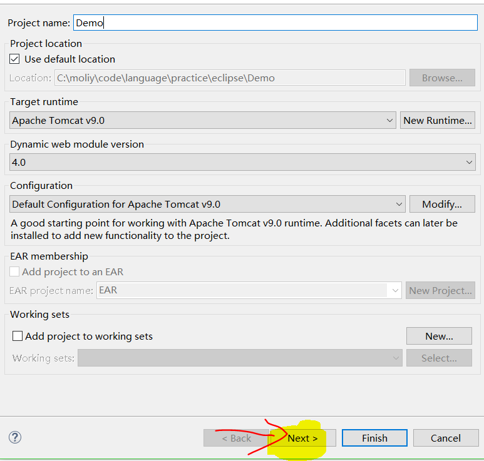Focus the Project name input field
This screenshot has height=461, width=484.
(x=275, y=23)
